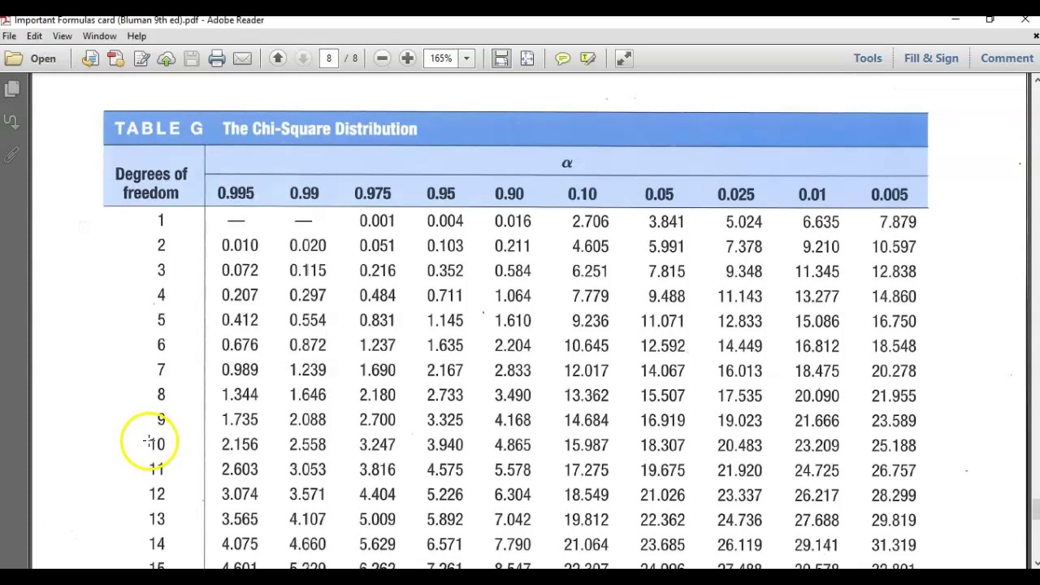Open the Edit menu
Viewport: 1040px width, 585px height.
click(34, 36)
